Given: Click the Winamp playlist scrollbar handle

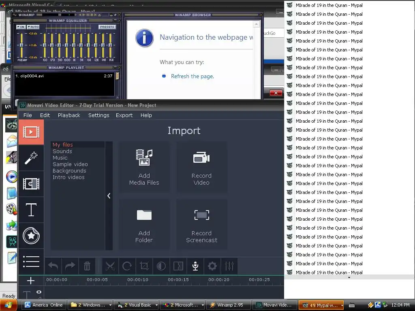Looking at the screenshot, I should [x=117, y=76].
